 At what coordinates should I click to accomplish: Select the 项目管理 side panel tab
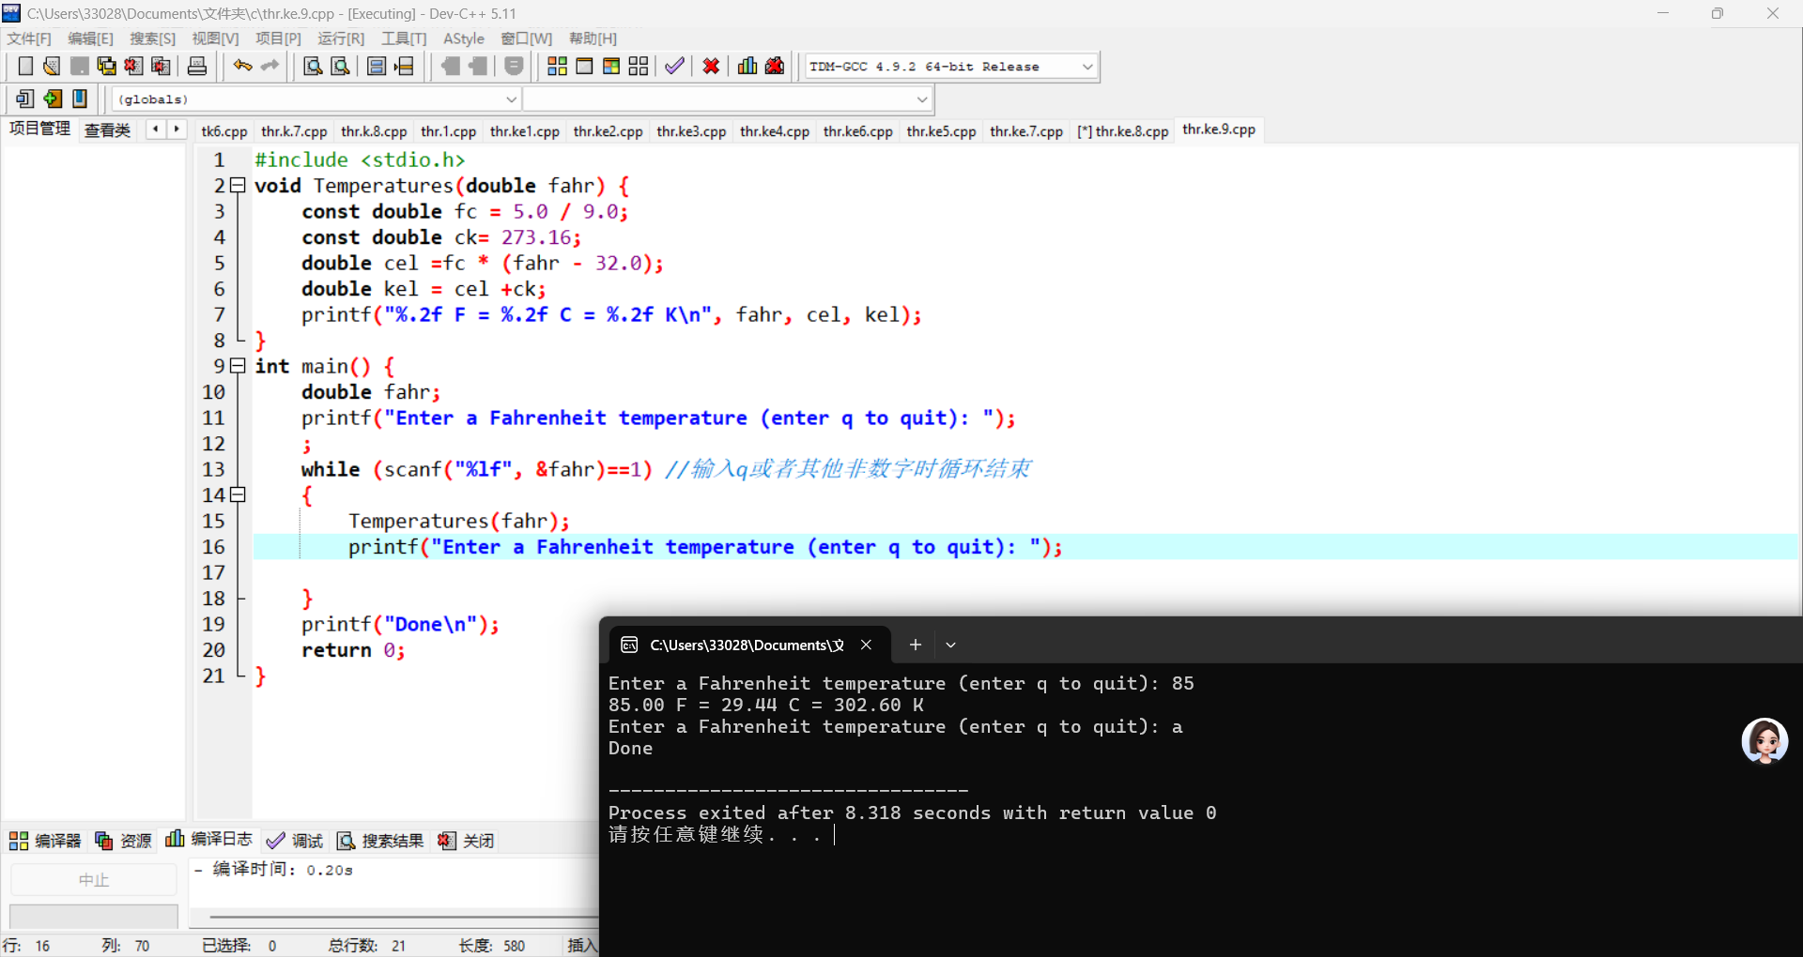coord(39,129)
